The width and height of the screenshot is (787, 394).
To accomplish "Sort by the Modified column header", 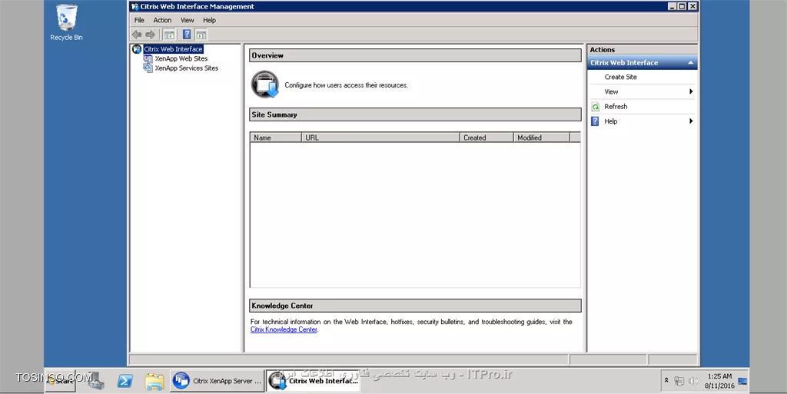I will (542, 137).
